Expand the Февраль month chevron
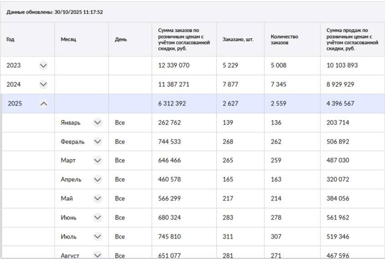 point(97,142)
